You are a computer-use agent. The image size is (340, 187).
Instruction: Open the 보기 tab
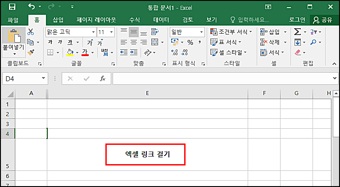click(211, 20)
